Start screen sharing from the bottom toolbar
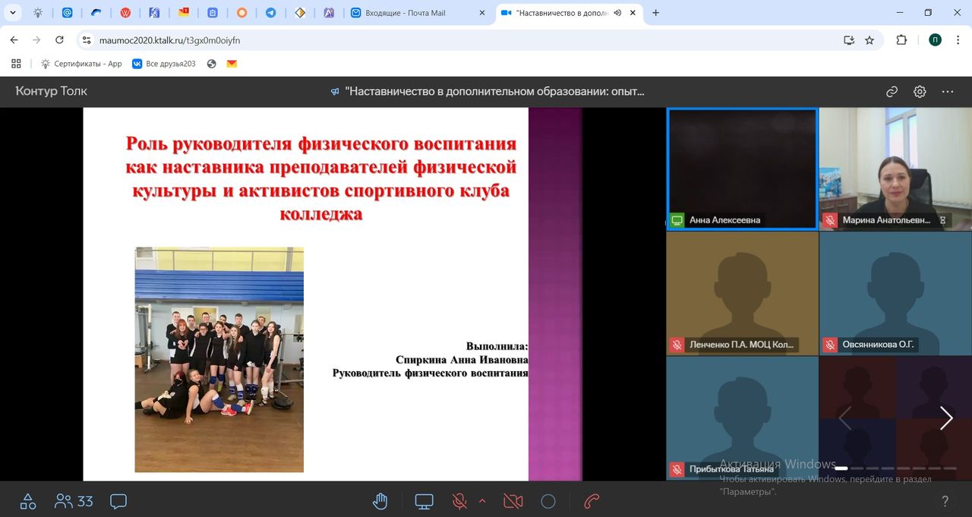Screen dimensions: 972x517 click(424, 501)
